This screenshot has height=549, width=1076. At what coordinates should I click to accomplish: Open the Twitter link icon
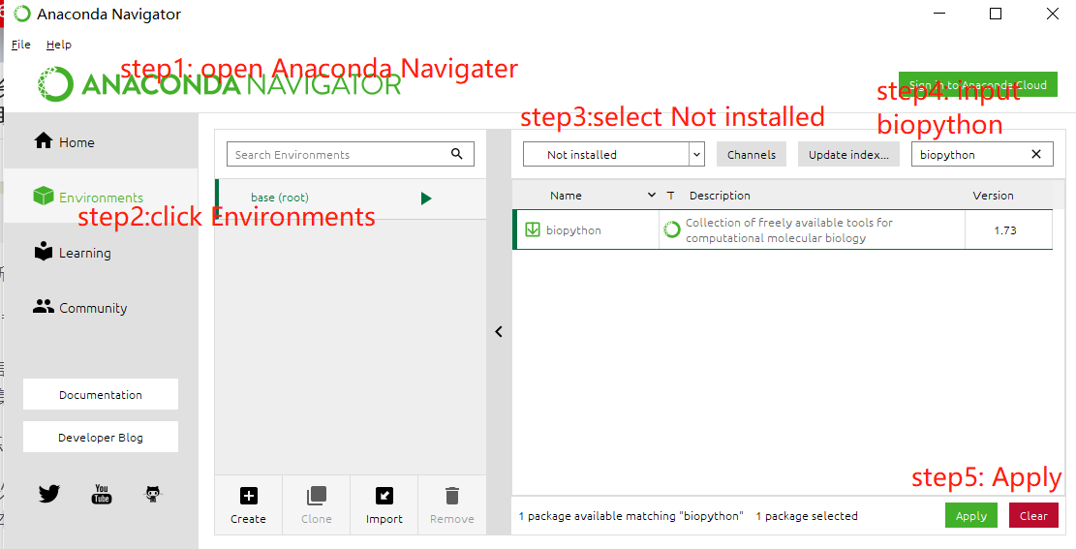49,494
